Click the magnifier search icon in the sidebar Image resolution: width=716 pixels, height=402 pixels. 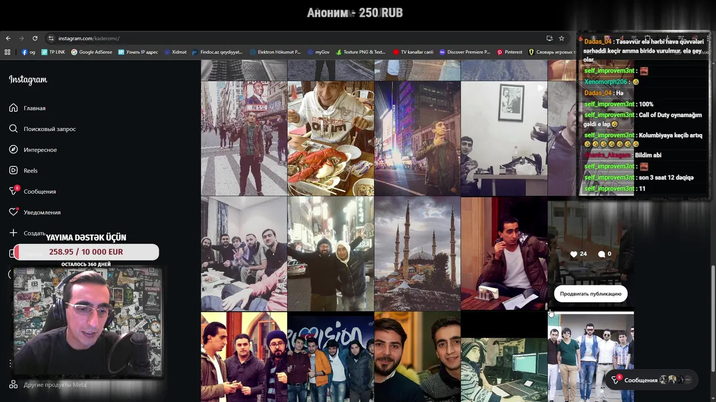13,128
